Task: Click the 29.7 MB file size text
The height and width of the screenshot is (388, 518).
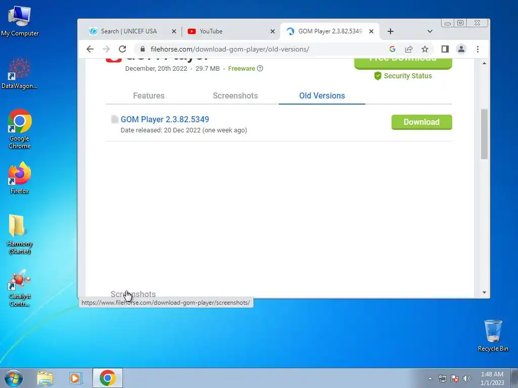Action: click(207, 69)
